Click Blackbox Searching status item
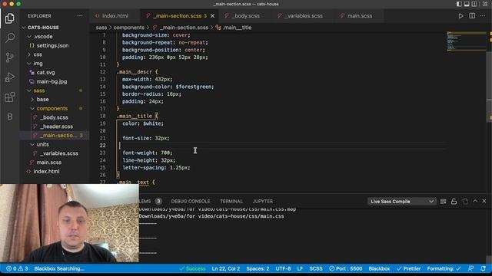 [x=59, y=269]
